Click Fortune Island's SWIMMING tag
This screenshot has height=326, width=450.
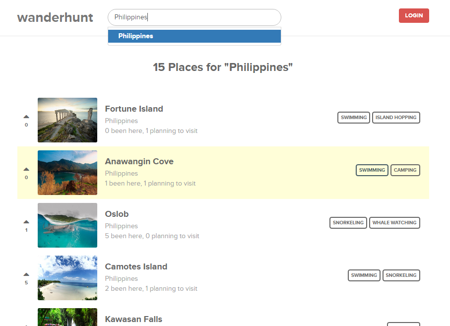click(x=354, y=118)
